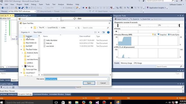
Task: Open the Windows Start button
Action: pyautogui.click(x=1, y=102)
